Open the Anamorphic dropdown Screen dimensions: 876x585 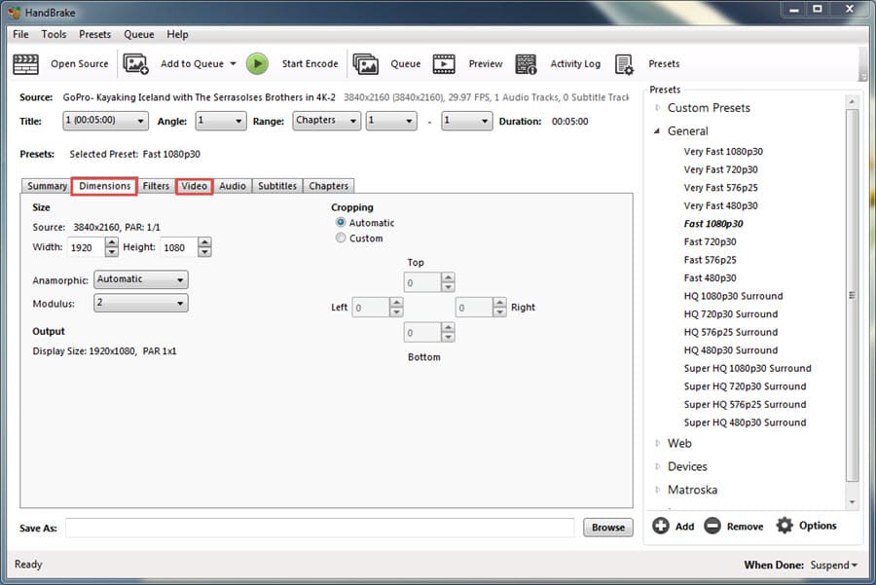click(x=140, y=279)
